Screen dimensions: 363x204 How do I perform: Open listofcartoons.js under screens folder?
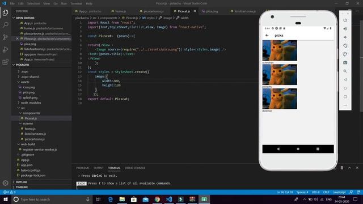click(35, 134)
